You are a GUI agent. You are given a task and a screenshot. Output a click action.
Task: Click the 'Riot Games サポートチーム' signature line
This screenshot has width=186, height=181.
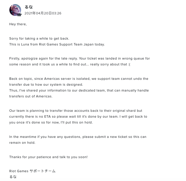point(32,171)
